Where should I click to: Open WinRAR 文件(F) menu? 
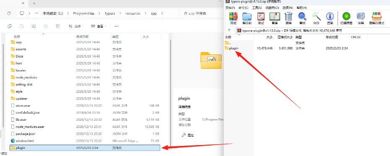click(x=230, y=8)
